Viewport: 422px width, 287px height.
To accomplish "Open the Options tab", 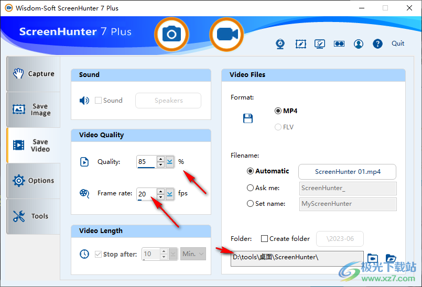I will 34,181.
